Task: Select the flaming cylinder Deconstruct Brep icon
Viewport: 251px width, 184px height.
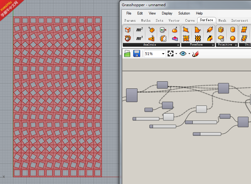Action: coord(128,38)
